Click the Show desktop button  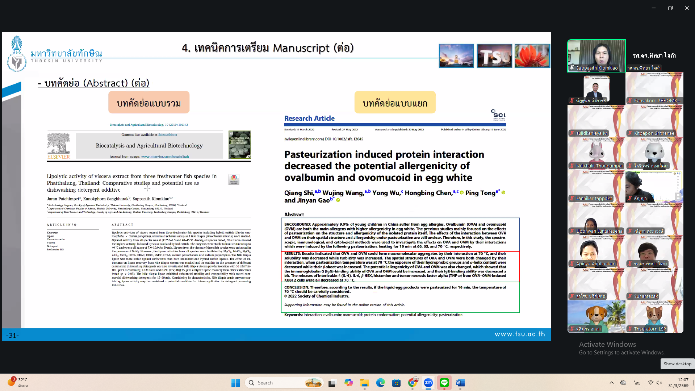point(677,364)
